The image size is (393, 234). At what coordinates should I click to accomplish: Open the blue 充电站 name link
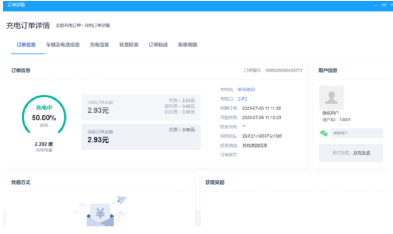pyautogui.click(x=247, y=90)
